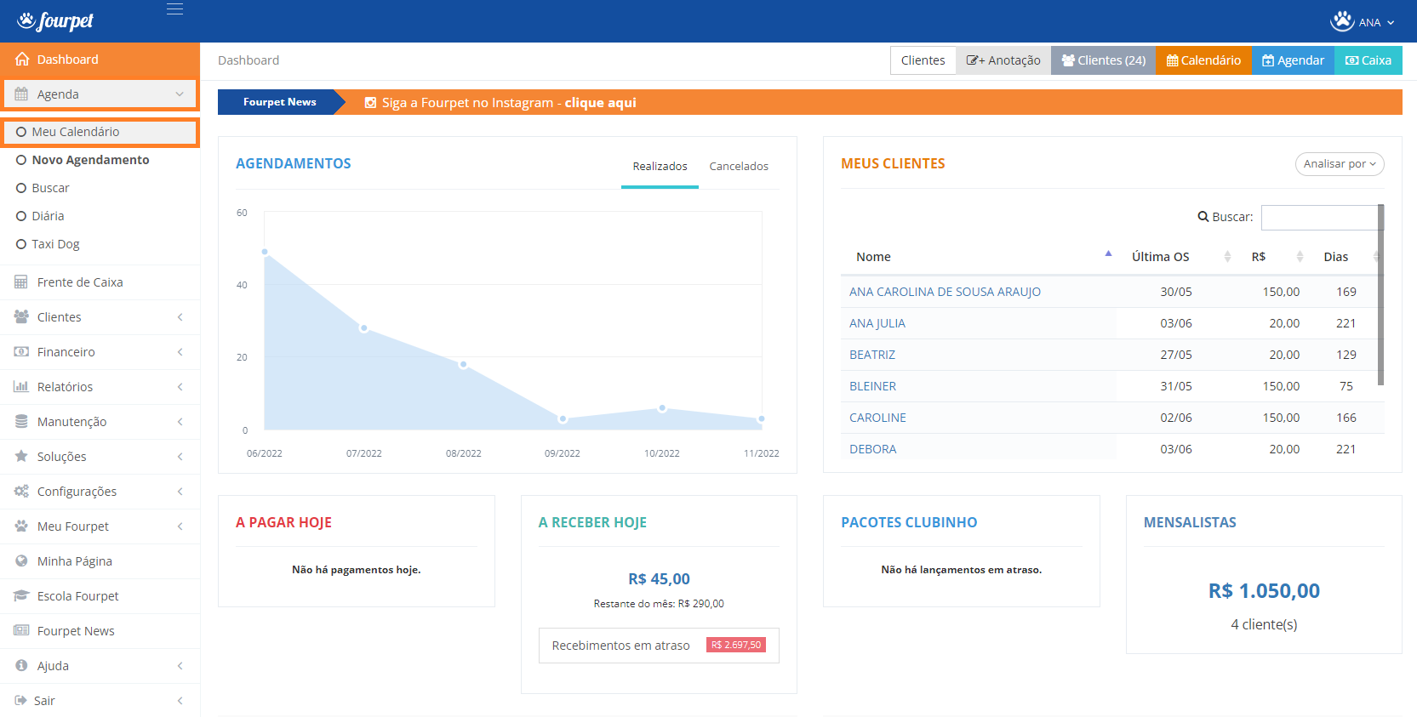Select Meu Calendário circle marker
The height and width of the screenshot is (717, 1417).
pyautogui.click(x=21, y=132)
